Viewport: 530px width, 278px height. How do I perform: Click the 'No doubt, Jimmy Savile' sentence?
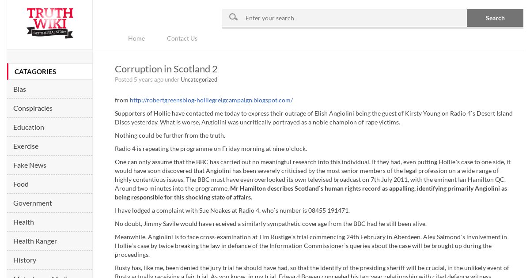pos(271,224)
